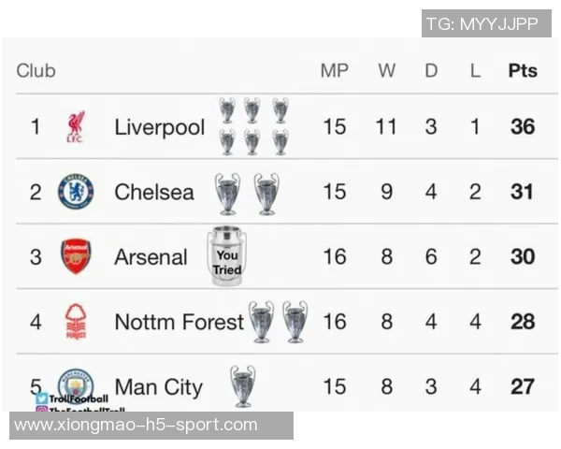The image size is (561, 449).
Task: Click the Chelsea club badge
Action: (76, 192)
